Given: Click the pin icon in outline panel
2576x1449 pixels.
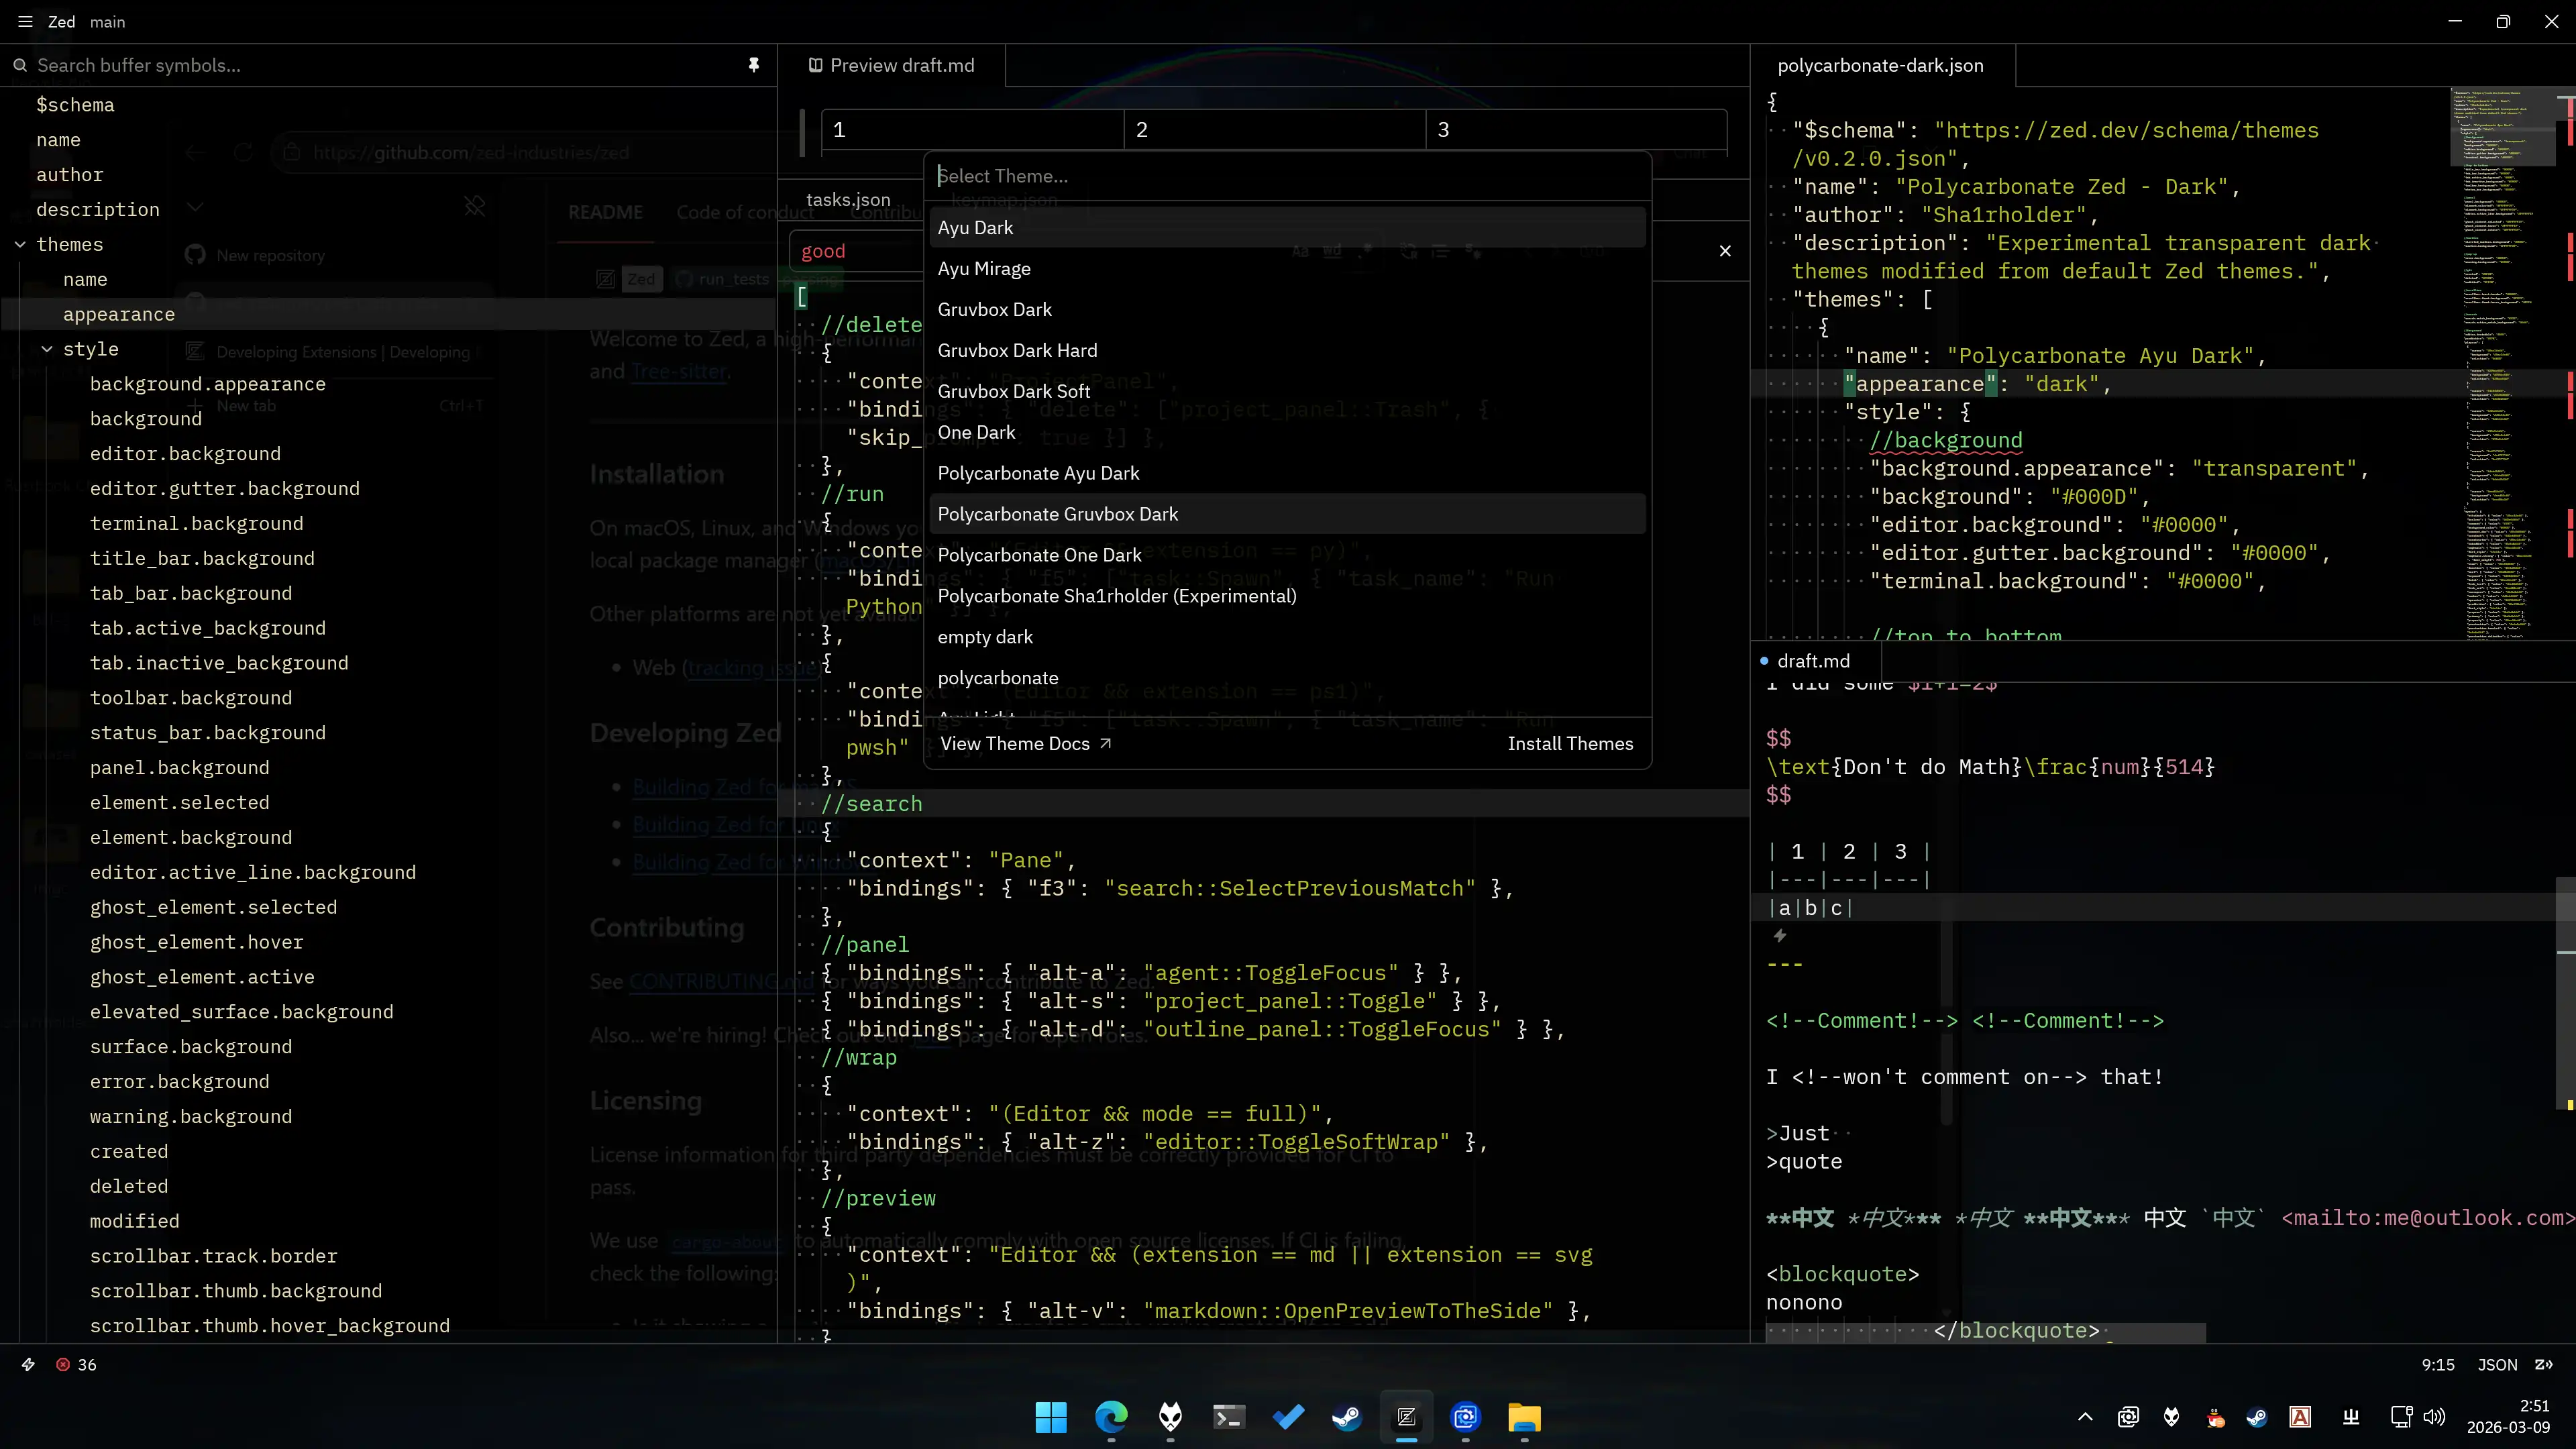Looking at the screenshot, I should pos(754,65).
